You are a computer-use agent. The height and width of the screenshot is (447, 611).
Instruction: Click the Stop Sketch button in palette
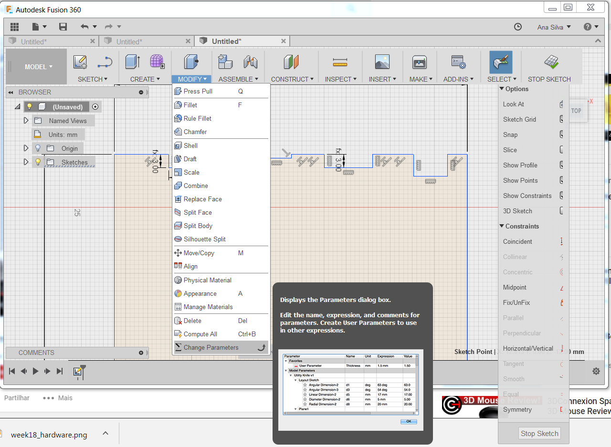(x=539, y=434)
